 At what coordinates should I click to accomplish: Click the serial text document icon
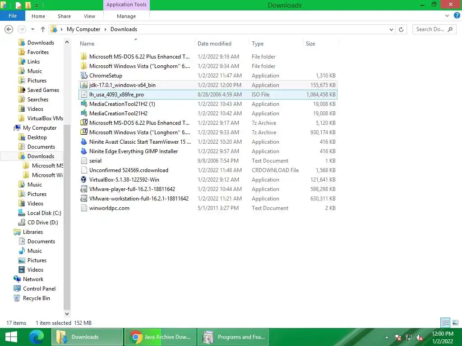(84, 161)
